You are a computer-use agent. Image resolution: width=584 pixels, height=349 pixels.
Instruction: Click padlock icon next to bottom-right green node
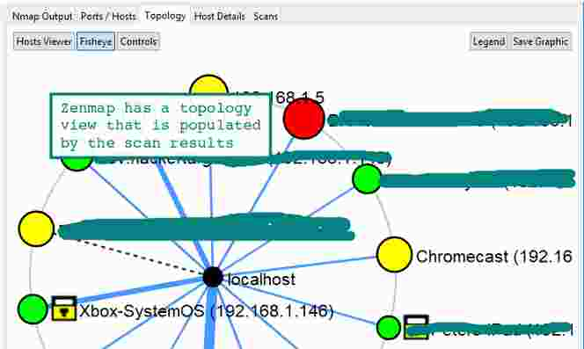coord(416,327)
